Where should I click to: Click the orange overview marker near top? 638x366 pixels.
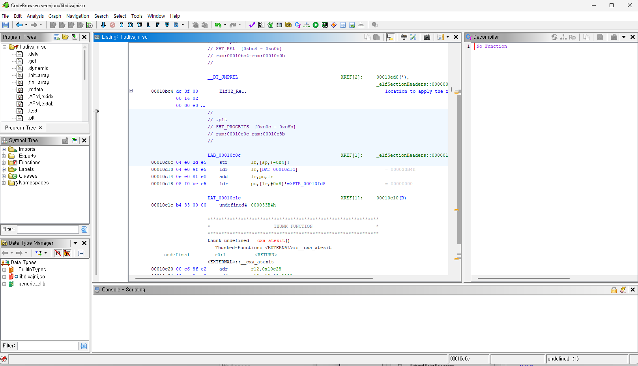click(x=457, y=92)
